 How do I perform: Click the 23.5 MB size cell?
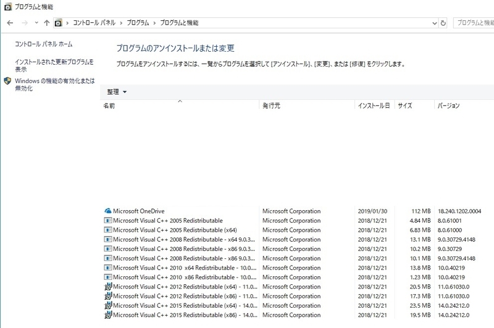(x=421, y=305)
